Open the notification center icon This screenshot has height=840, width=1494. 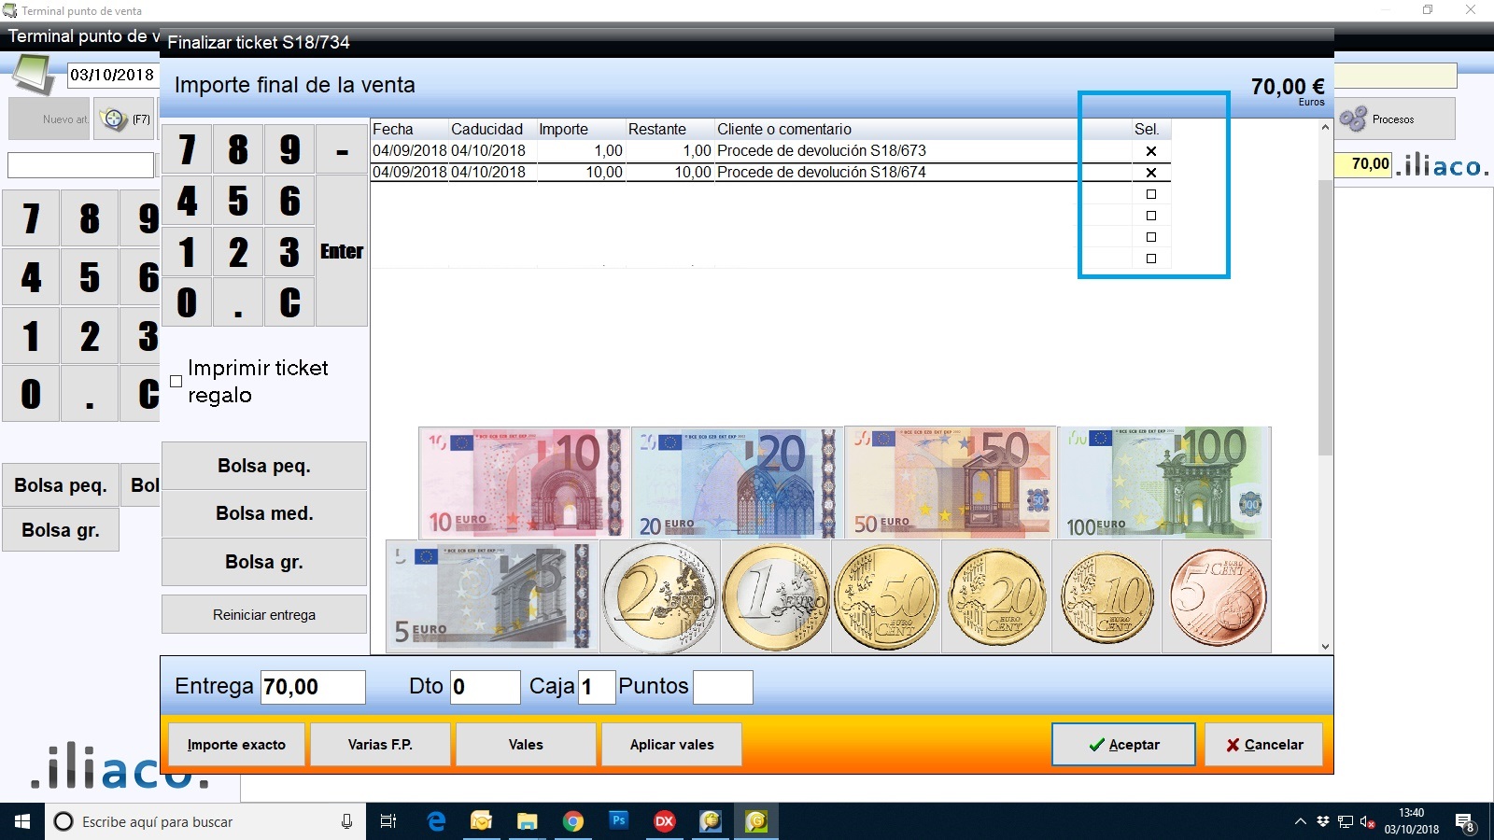click(1465, 822)
